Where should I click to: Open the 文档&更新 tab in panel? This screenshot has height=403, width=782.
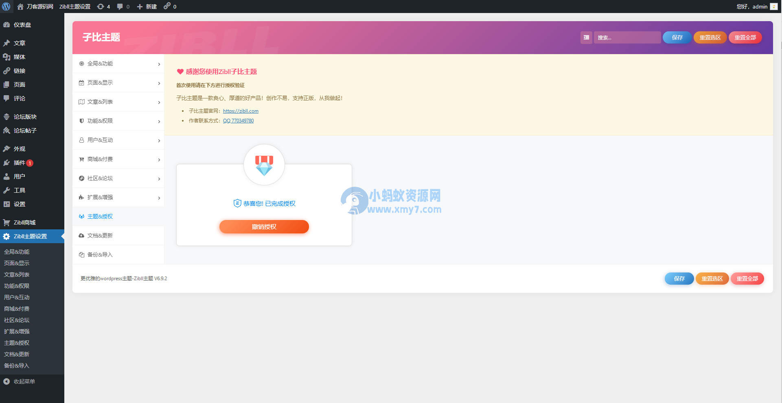[118, 235]
